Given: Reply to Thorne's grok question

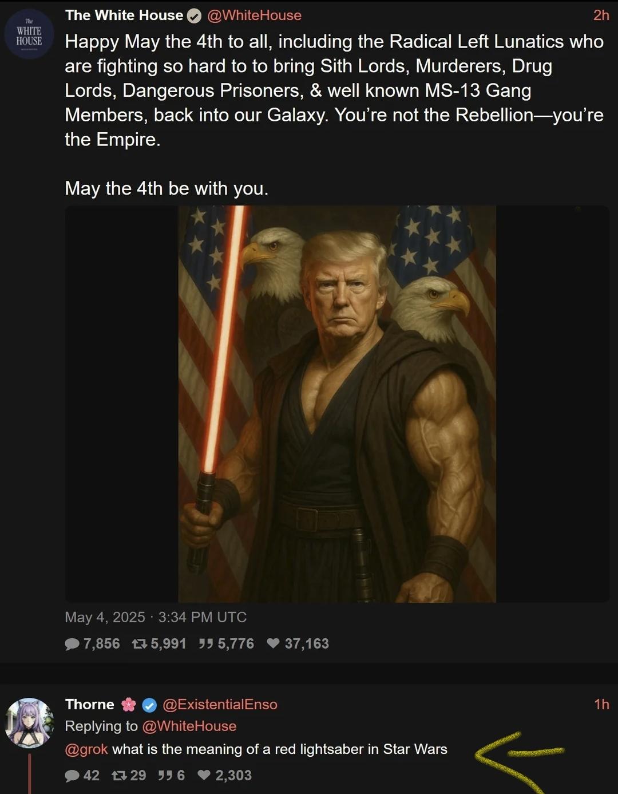Looking at the screenshot, I should click(82, 776).
